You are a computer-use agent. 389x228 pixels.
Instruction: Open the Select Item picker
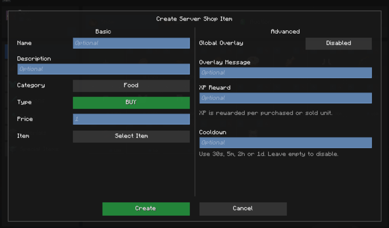[x=131, y=136]
